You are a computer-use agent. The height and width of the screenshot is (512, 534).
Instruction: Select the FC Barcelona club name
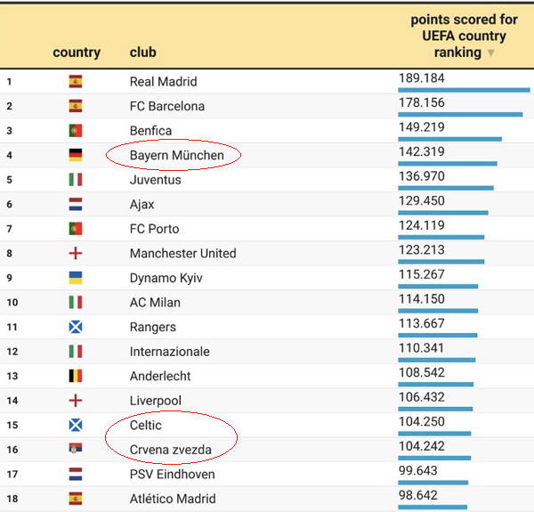click(167, 106)
